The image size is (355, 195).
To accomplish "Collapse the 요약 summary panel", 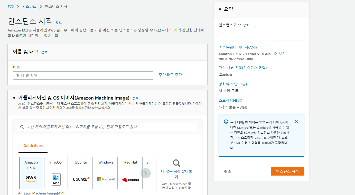I will pos(220,9).
